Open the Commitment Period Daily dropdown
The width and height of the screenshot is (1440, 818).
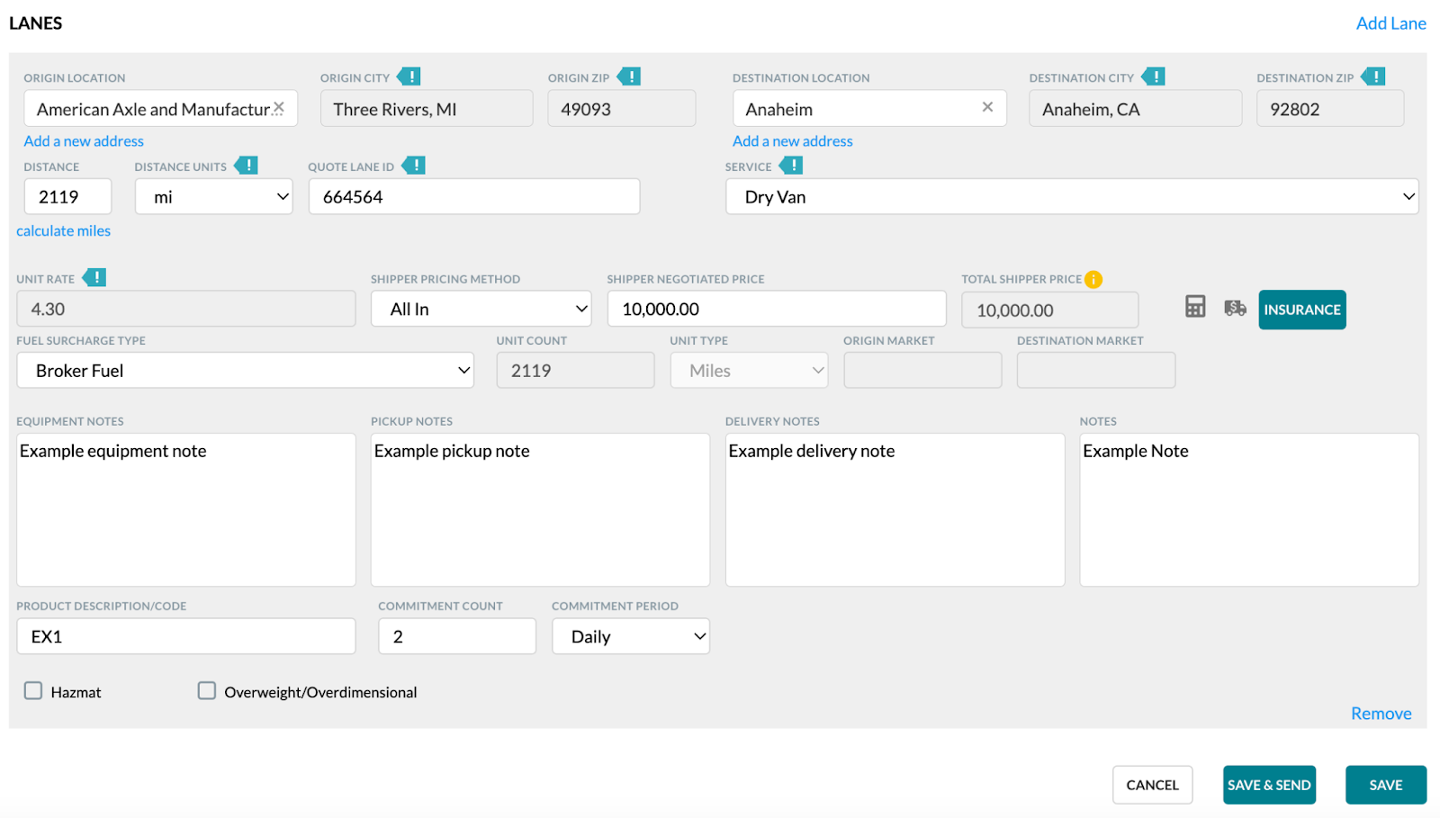(631, 635)
